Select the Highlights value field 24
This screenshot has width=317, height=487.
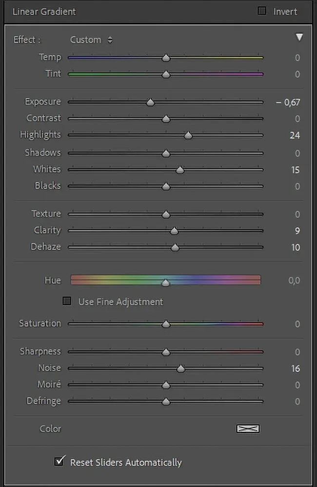pyautogui.click(x=295, y=135)
